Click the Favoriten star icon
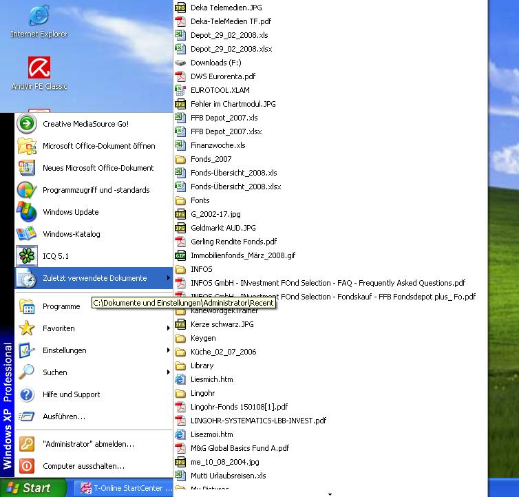The image size is (519, 497). (x=27, y=328)
